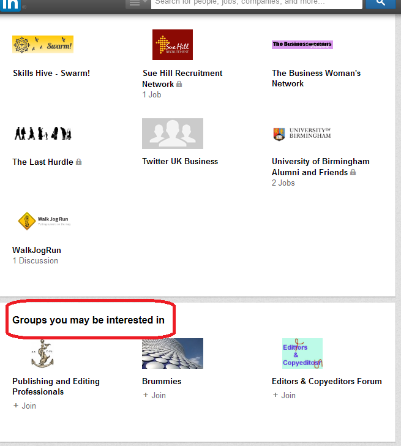
Task: Click The Last Hurdle silhouette logo
Action: point(43,133)
